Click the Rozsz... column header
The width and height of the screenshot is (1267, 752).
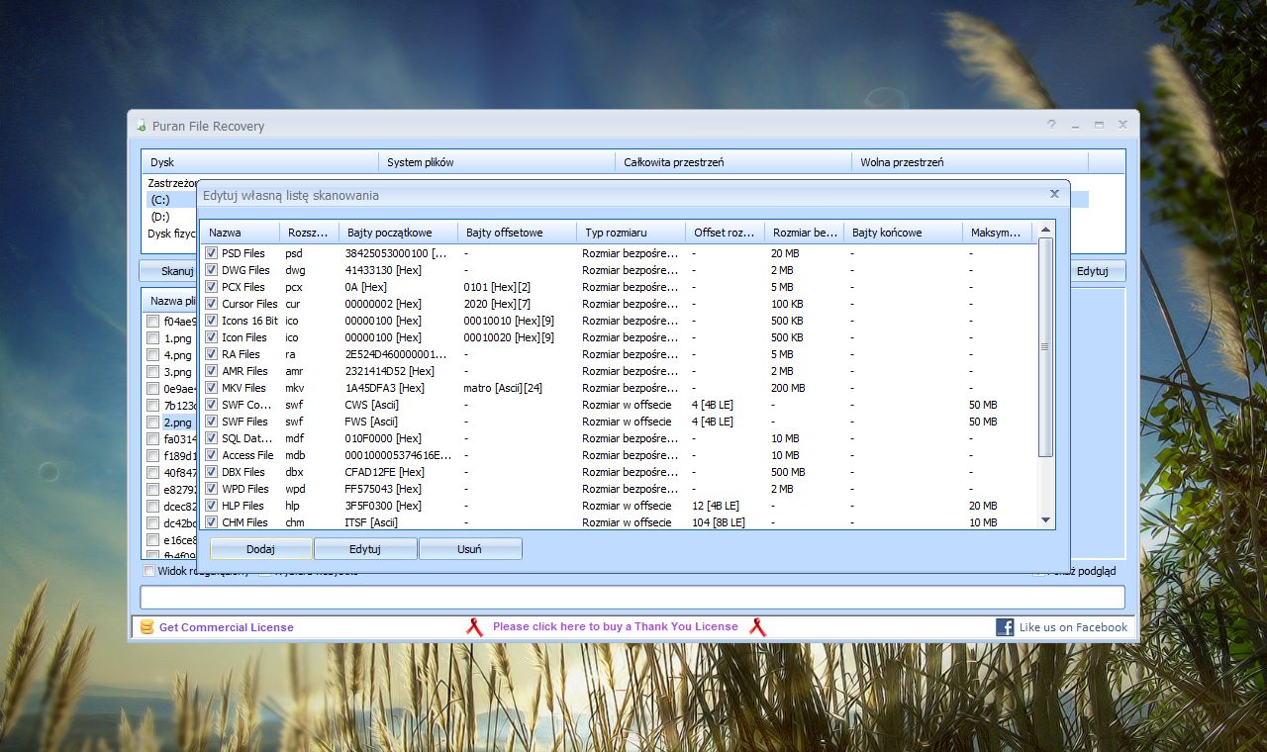coord(308,233)
